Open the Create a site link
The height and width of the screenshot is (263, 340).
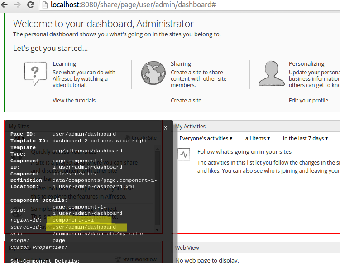[x=186, y=101]
